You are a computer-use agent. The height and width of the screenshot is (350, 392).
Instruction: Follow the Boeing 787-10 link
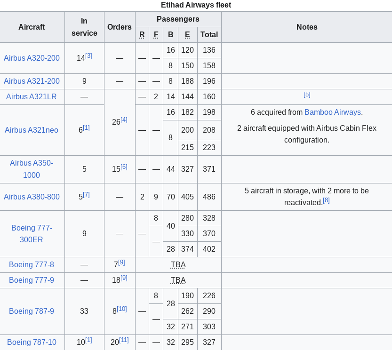tap(32, 342)
